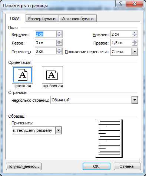Increase the Переплет value with up arrow
This screenshot has width=146, height=176.
tap(59, 50)
